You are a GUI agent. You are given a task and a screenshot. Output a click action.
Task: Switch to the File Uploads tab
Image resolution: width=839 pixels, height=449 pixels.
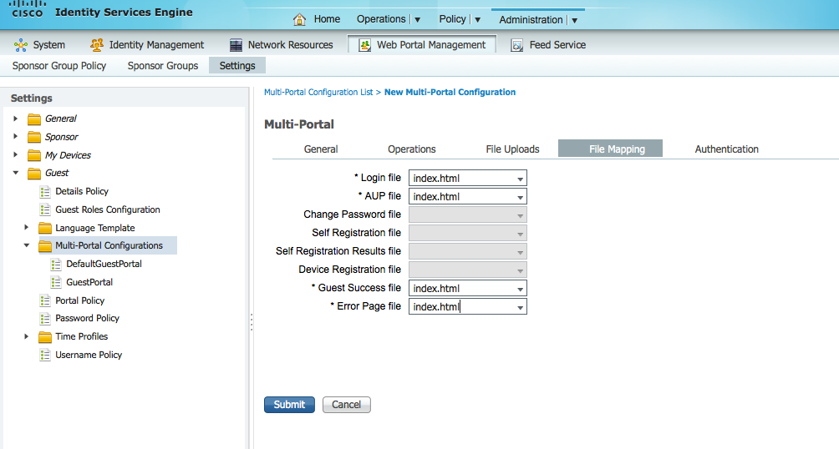click(512, 149)
